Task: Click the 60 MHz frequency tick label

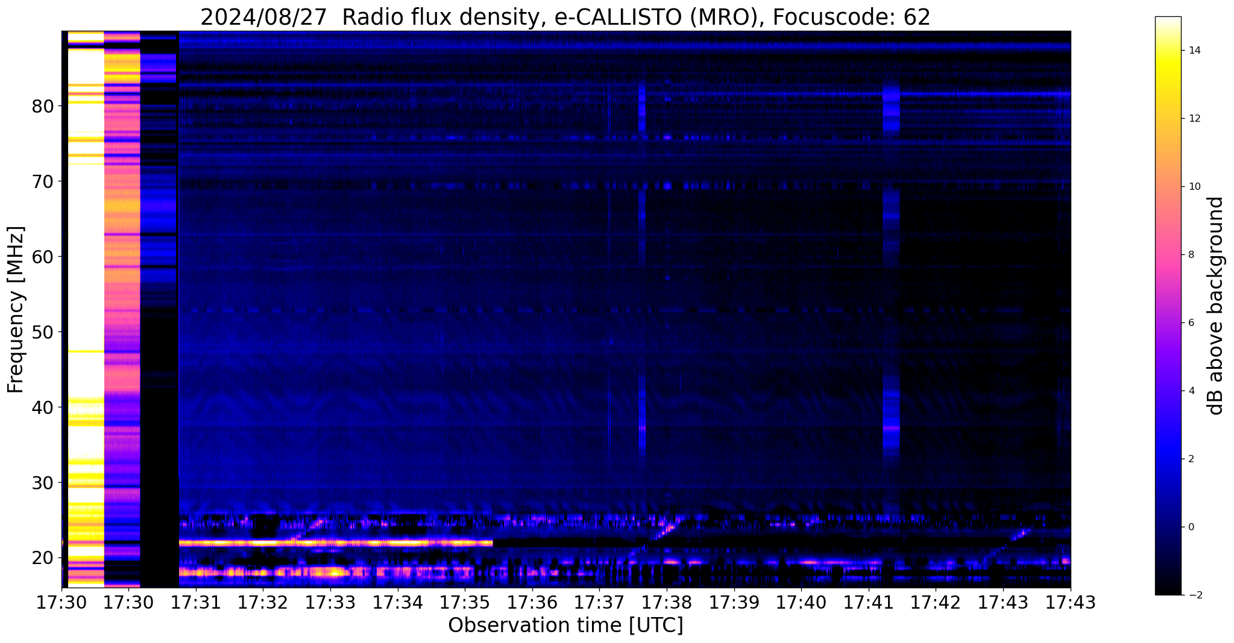Action: click(43, 257)
